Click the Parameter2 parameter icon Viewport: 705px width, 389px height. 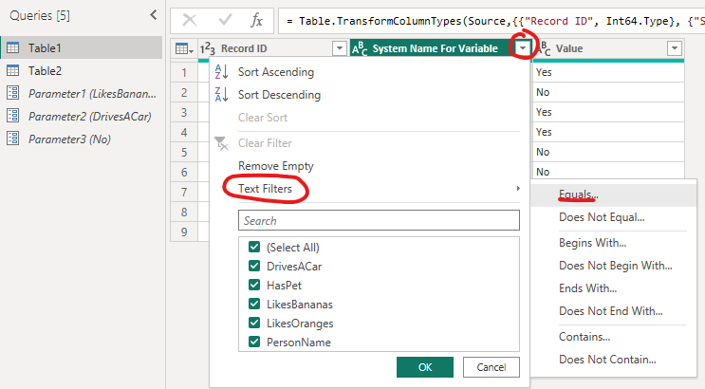(13, 116)
